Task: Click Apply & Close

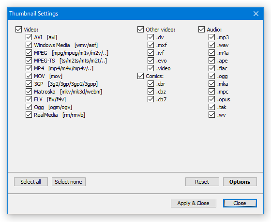Action: click(x=194, y=203)
